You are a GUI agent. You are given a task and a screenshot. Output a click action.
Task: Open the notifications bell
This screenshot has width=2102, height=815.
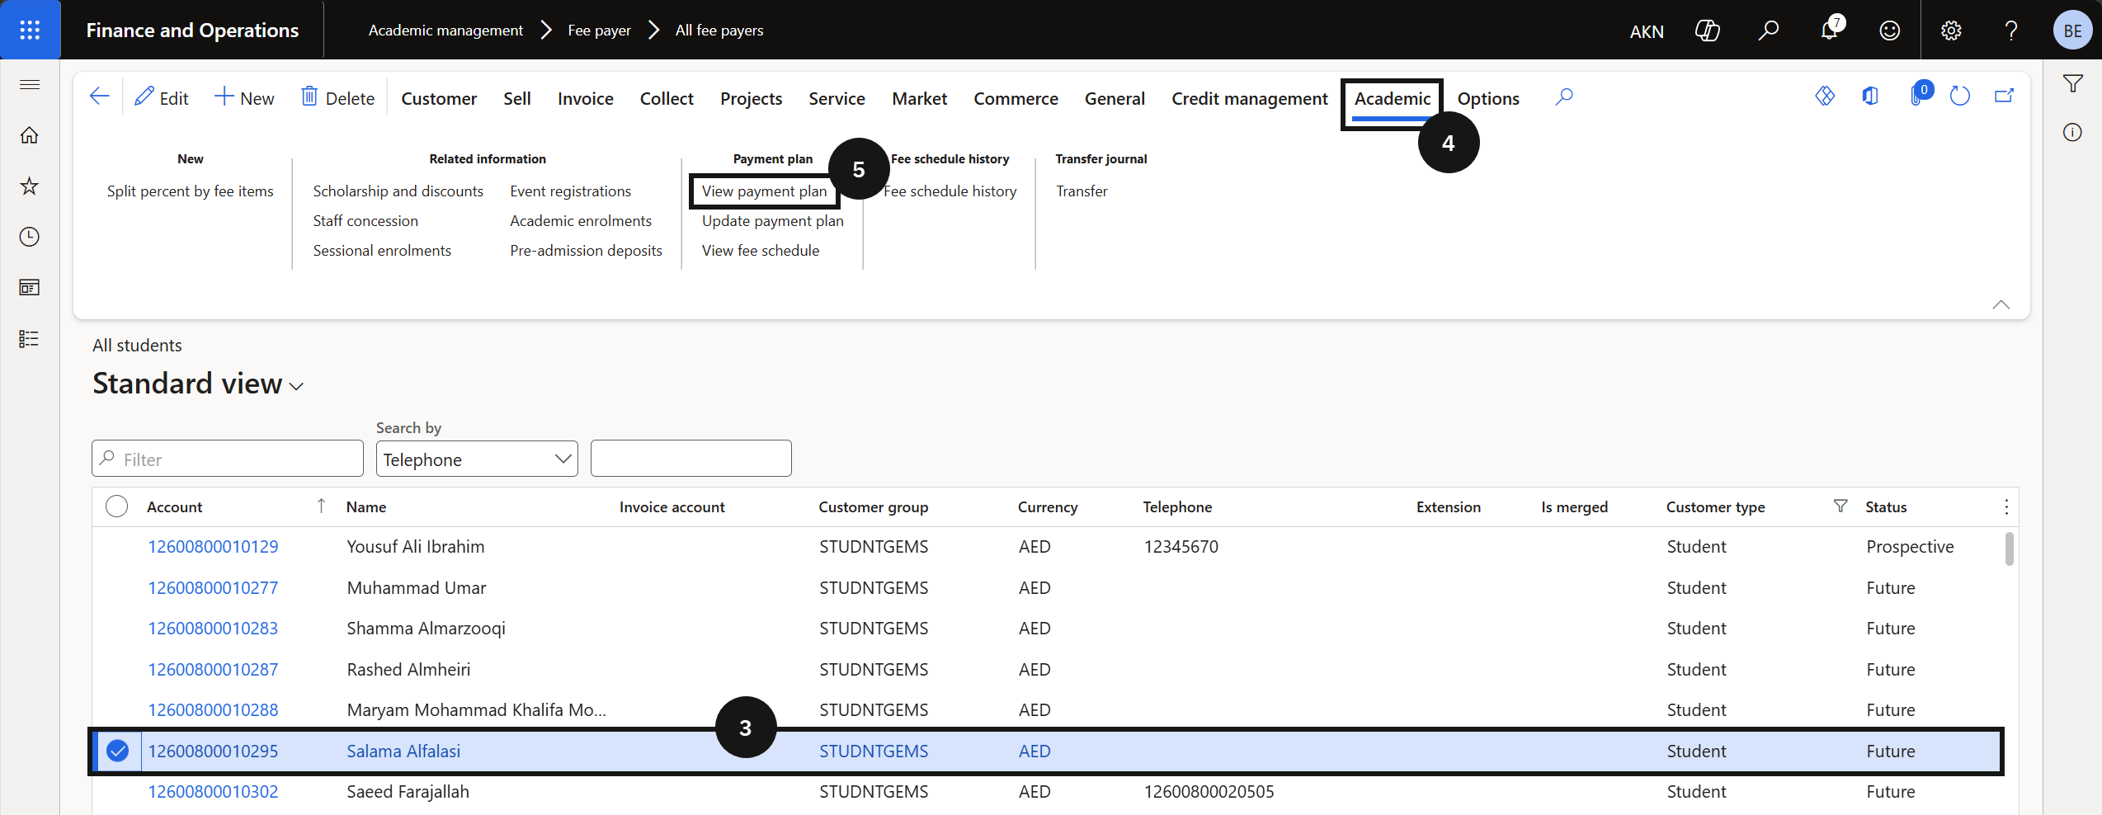[x=1829, y=31]
